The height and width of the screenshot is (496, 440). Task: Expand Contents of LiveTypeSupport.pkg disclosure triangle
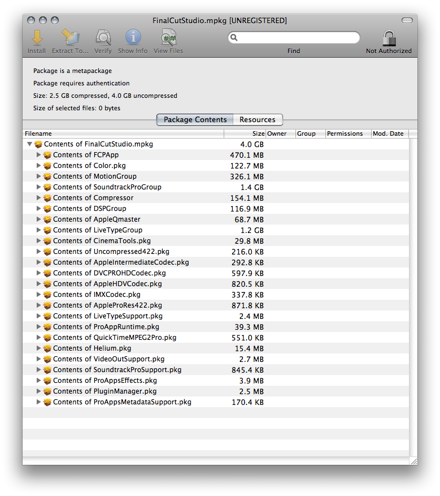click(x=38, y=316)
